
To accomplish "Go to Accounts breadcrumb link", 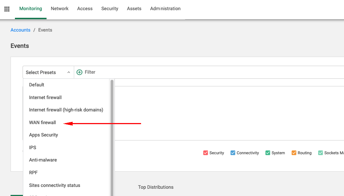I will [20, 30].
